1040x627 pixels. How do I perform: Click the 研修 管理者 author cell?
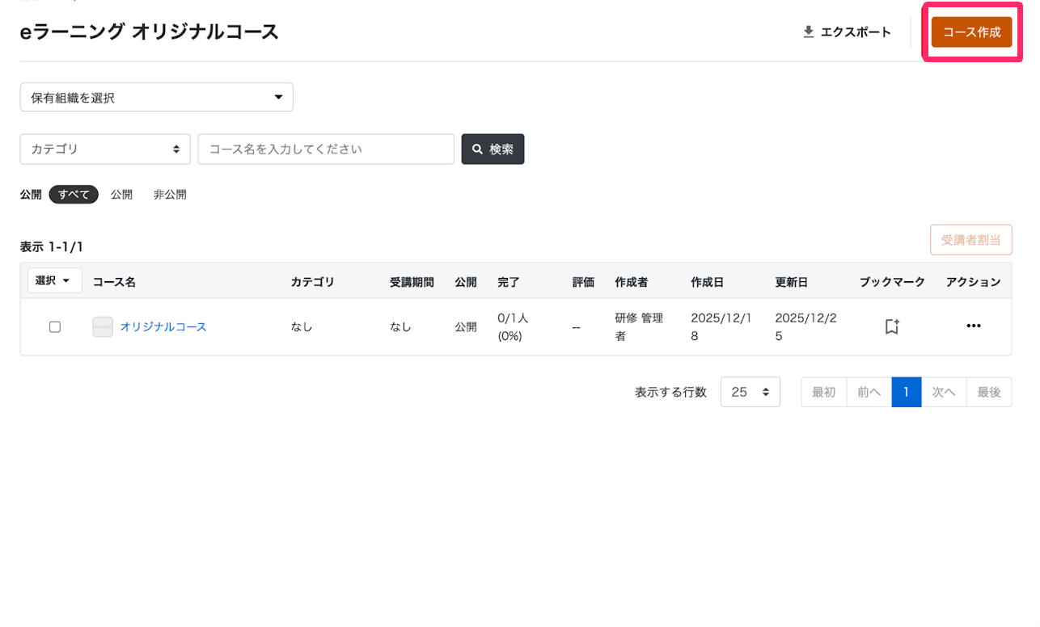pyautogui.click(x=639, y=326)
